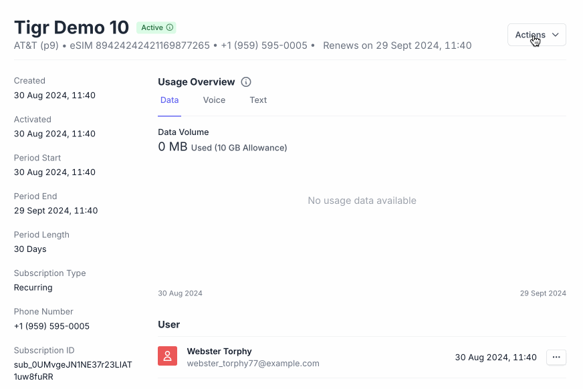Select the Text usage tab
This screenshot has height=389, width=583.
(258, 100)
